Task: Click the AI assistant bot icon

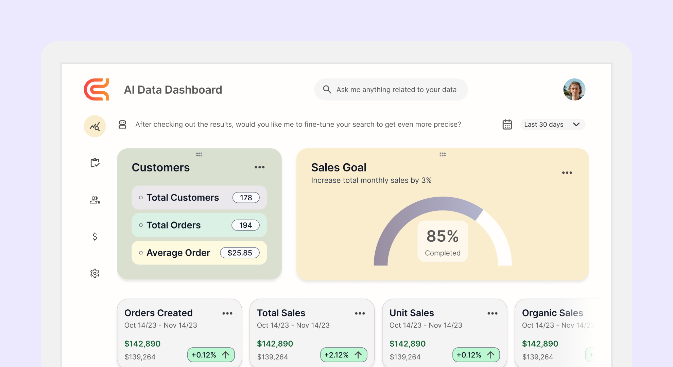Action: pos(122,125)
